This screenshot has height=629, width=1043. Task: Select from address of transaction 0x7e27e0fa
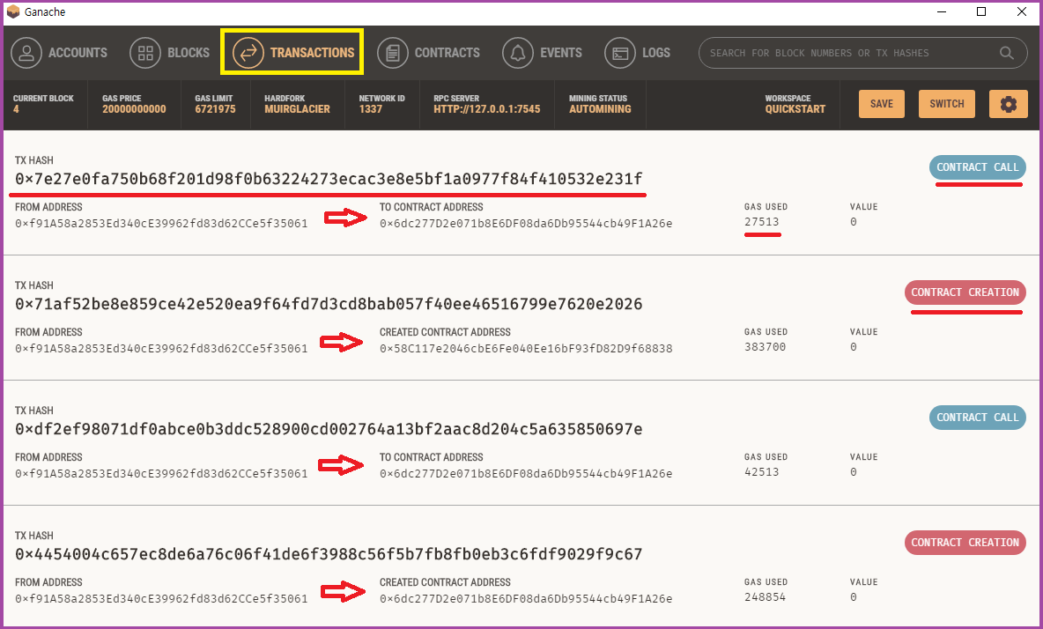click(x=161, y=224)
